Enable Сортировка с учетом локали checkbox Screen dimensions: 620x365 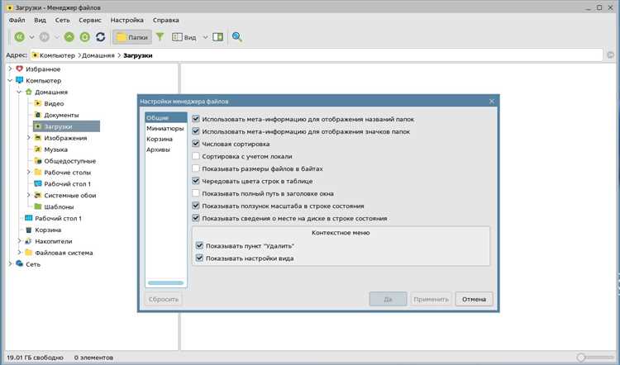[x=196, y=156]
